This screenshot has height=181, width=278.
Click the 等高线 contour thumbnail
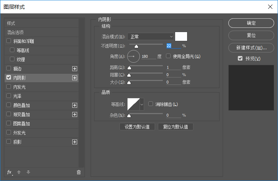(x=134, y=104)
